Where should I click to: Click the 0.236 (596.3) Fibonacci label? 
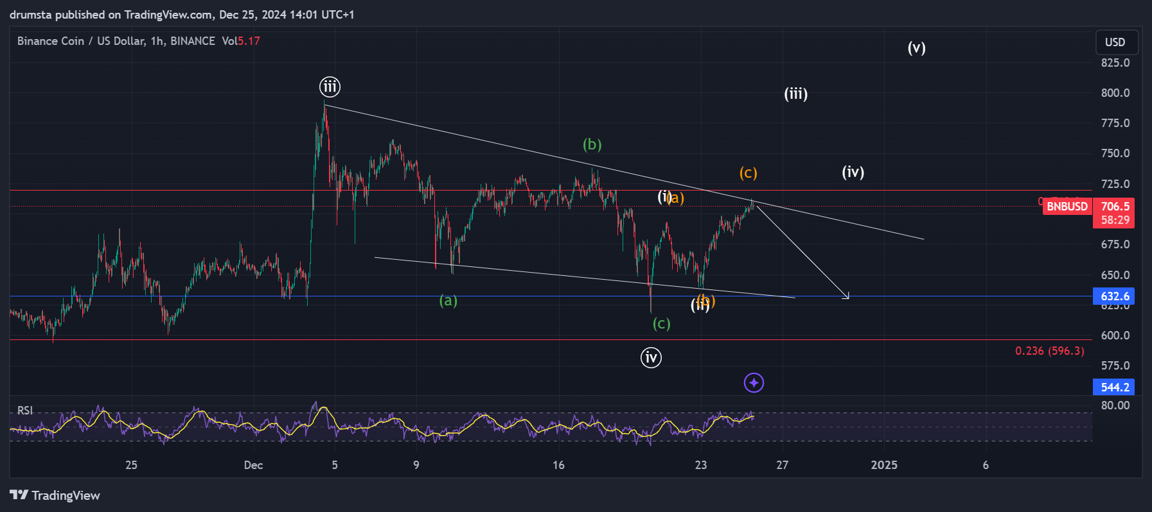click(1049, 351)
